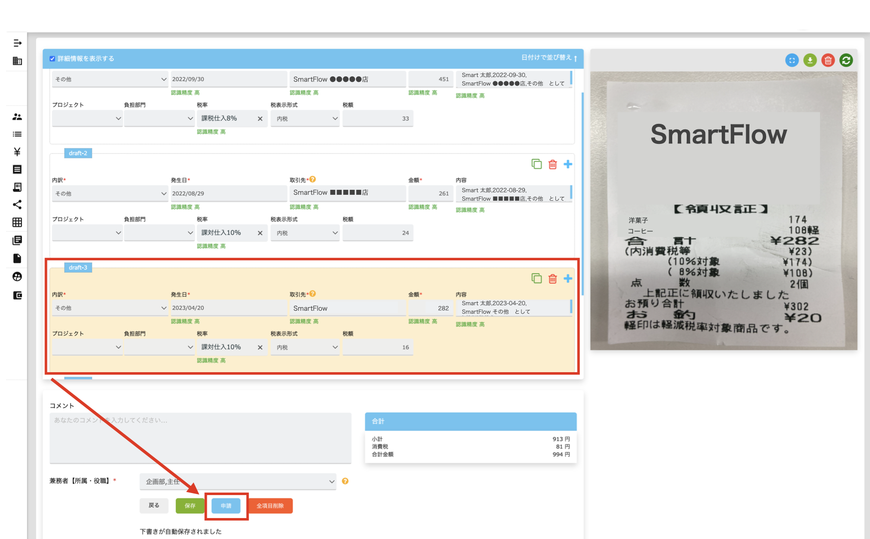
Task: Open draft-2 内訳 その他 dropdown
Action: (x=110, y=194)
